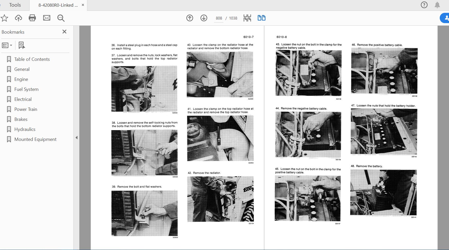The width and height of the screenshot is (449, 250).
Task: Find the current bookmark icon
Action: pyautogui.click(x=22, y=45)
